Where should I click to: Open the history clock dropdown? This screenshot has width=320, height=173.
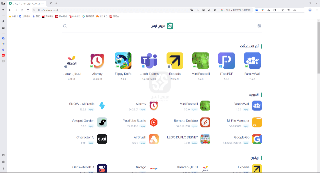pyautogui.click(x=276, y=10)
